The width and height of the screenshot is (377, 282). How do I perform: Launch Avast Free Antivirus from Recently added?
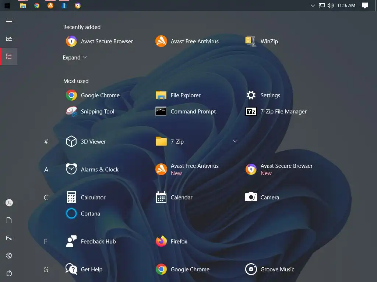coord(187,41)
